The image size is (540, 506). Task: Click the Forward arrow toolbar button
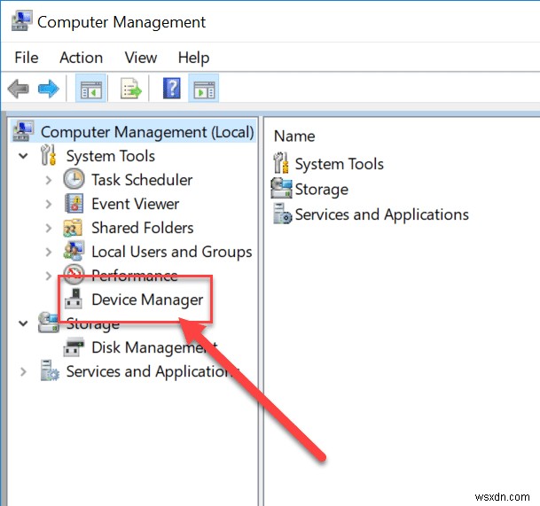point(48,89)
